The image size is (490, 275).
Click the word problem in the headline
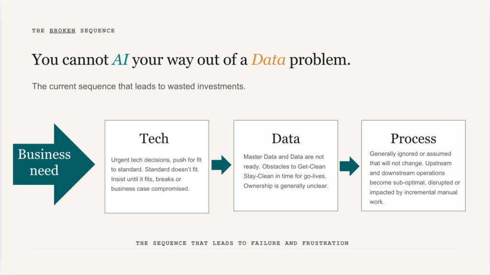(x=320, y=60)
